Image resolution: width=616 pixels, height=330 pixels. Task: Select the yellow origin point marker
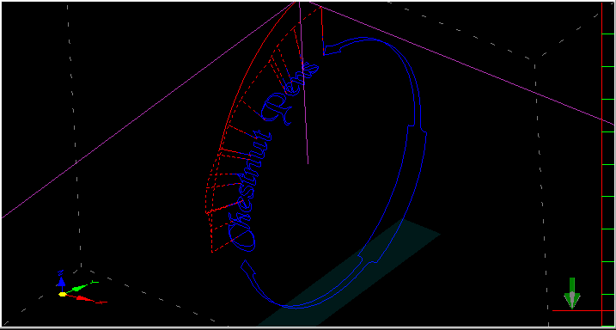pyautogui.click(x=62, y=294)
